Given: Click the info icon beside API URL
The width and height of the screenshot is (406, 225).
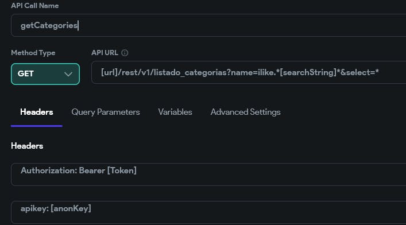Looking at the screenshot, I should (125, 53).
